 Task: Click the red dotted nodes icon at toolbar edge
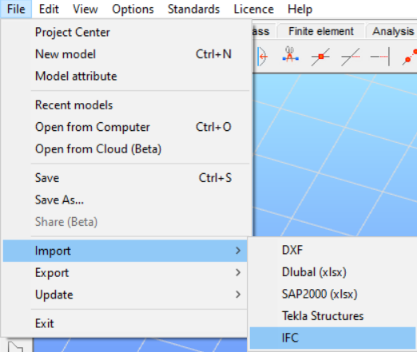tap(410, 57)
